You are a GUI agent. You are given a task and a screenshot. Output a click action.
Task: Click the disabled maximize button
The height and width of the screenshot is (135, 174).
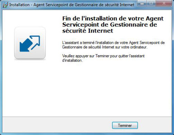pos(151,3)
